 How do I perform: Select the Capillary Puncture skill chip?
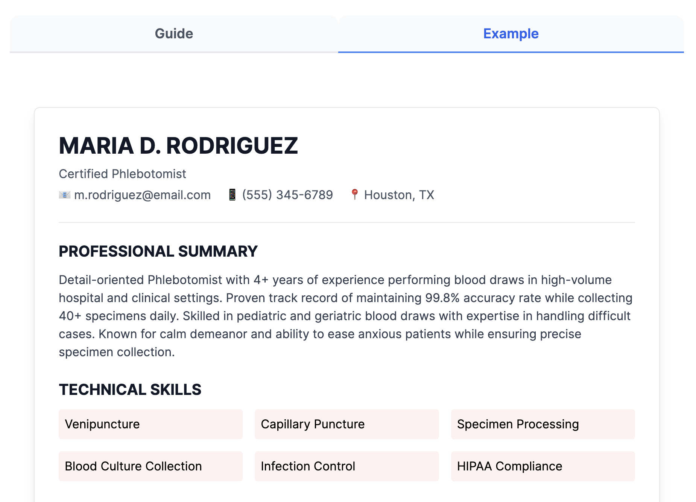click(346, 424)
